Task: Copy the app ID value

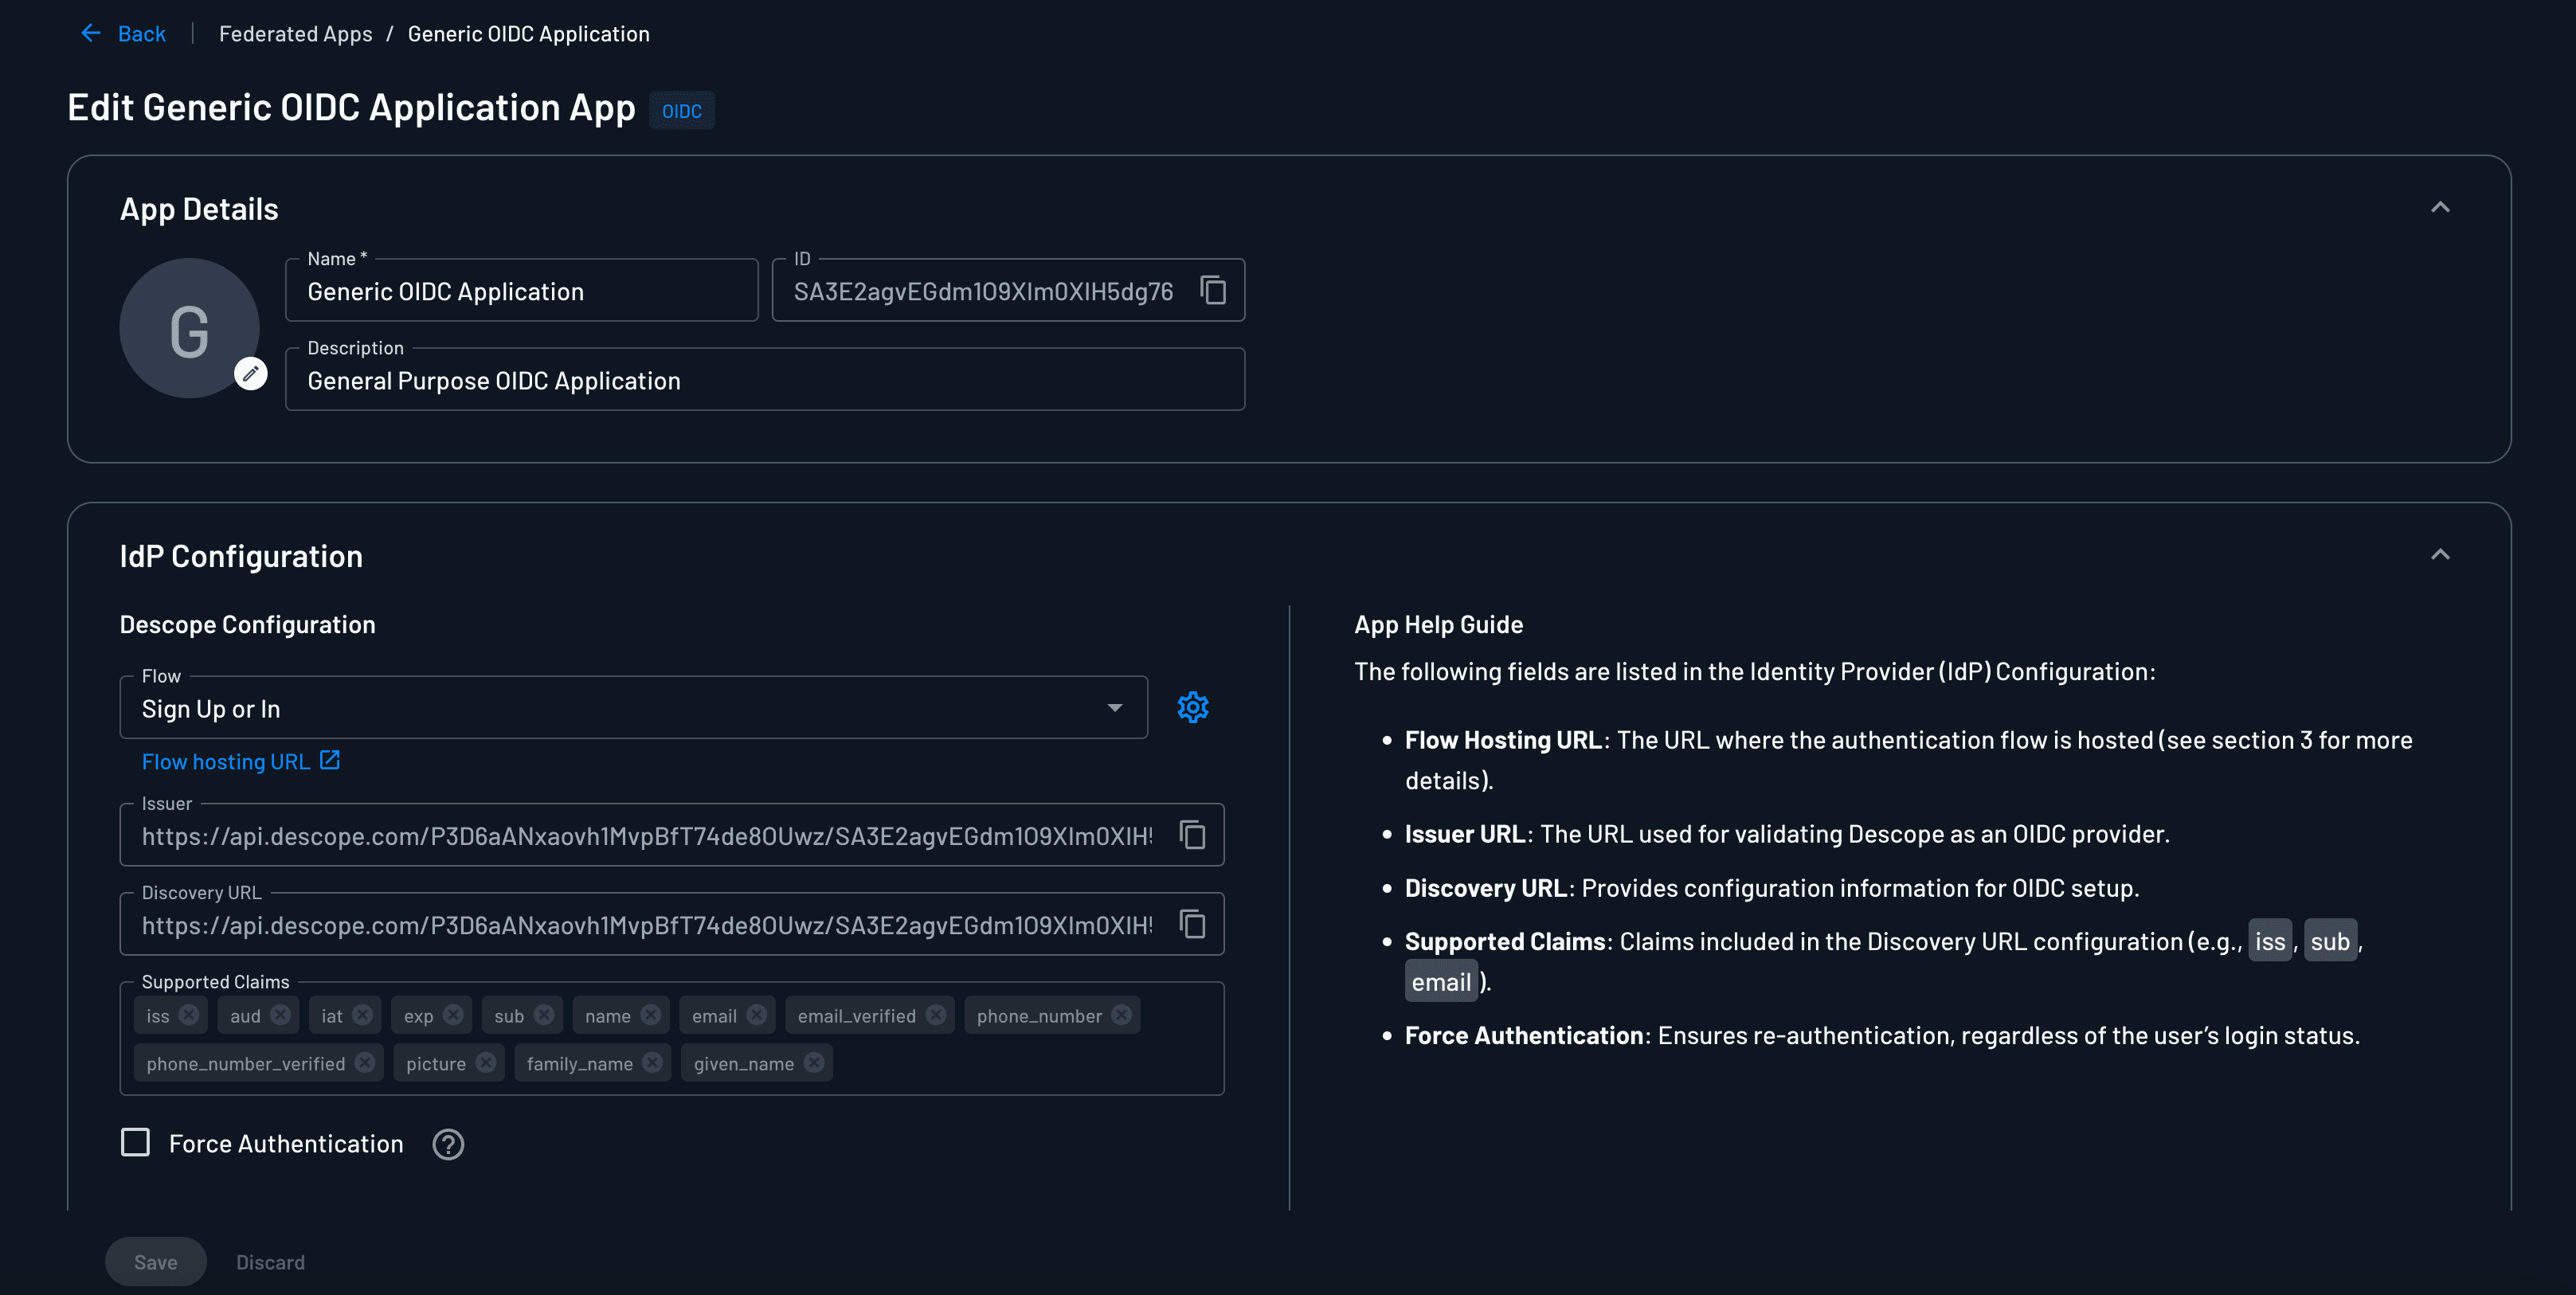Action: tap(1213, 290)
